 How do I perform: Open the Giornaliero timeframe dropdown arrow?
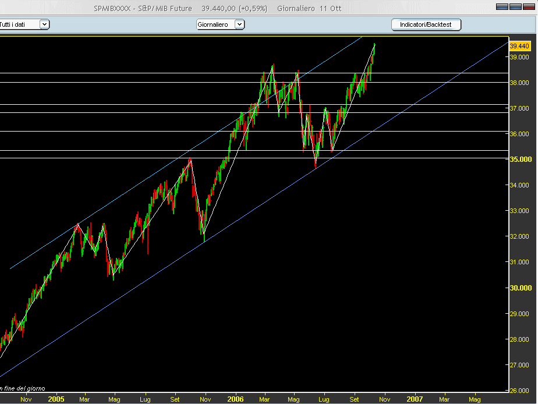[x=239, y=24]
